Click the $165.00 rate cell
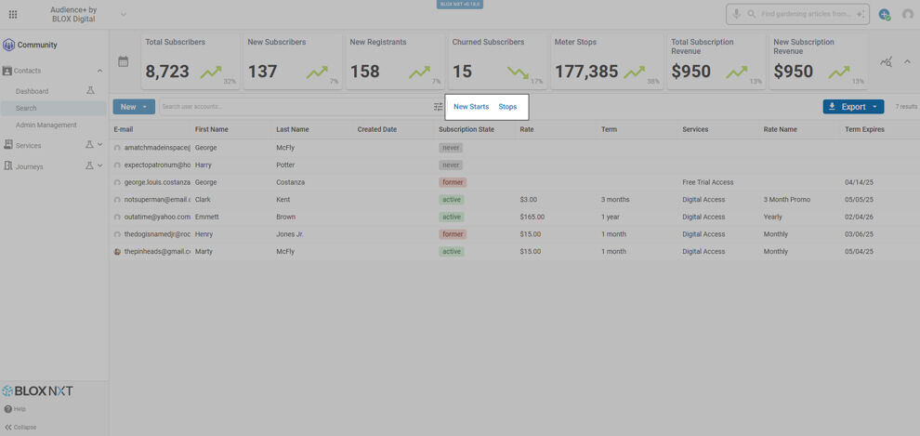920x436 pixels. pyautogui.click(x=532, y=218)
